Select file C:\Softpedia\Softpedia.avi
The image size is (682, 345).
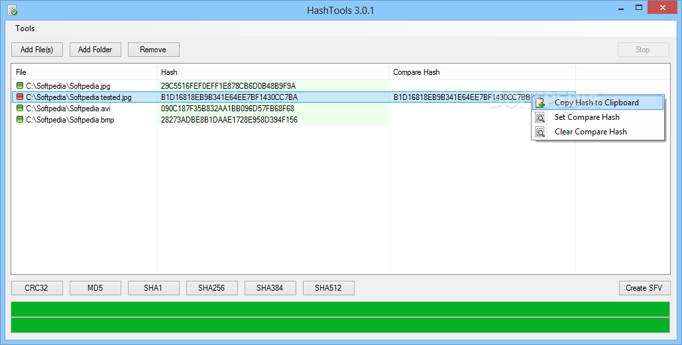(x=68, y=108)
